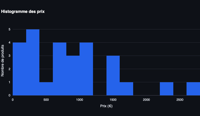The height and width of the screenshot is (116, 200).
Task: Click the x-axis label '1500'
Action: tap(113, 100)
